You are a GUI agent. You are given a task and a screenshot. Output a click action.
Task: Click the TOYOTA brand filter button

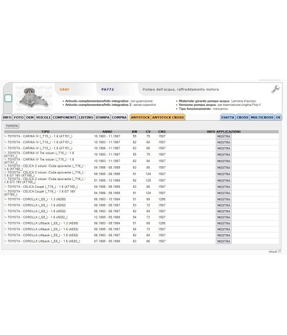12,126
